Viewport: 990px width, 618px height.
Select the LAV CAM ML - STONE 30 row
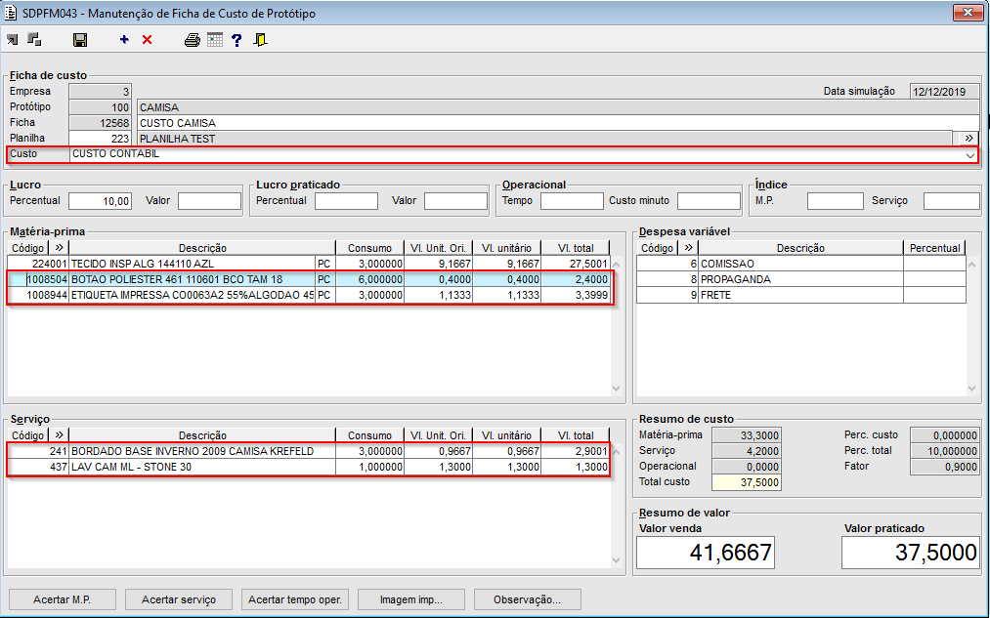[x=309, y=467]
